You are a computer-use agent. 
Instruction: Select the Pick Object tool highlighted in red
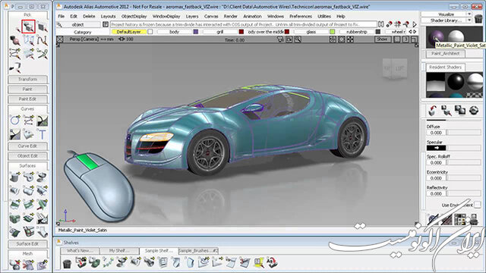point(29,27)
